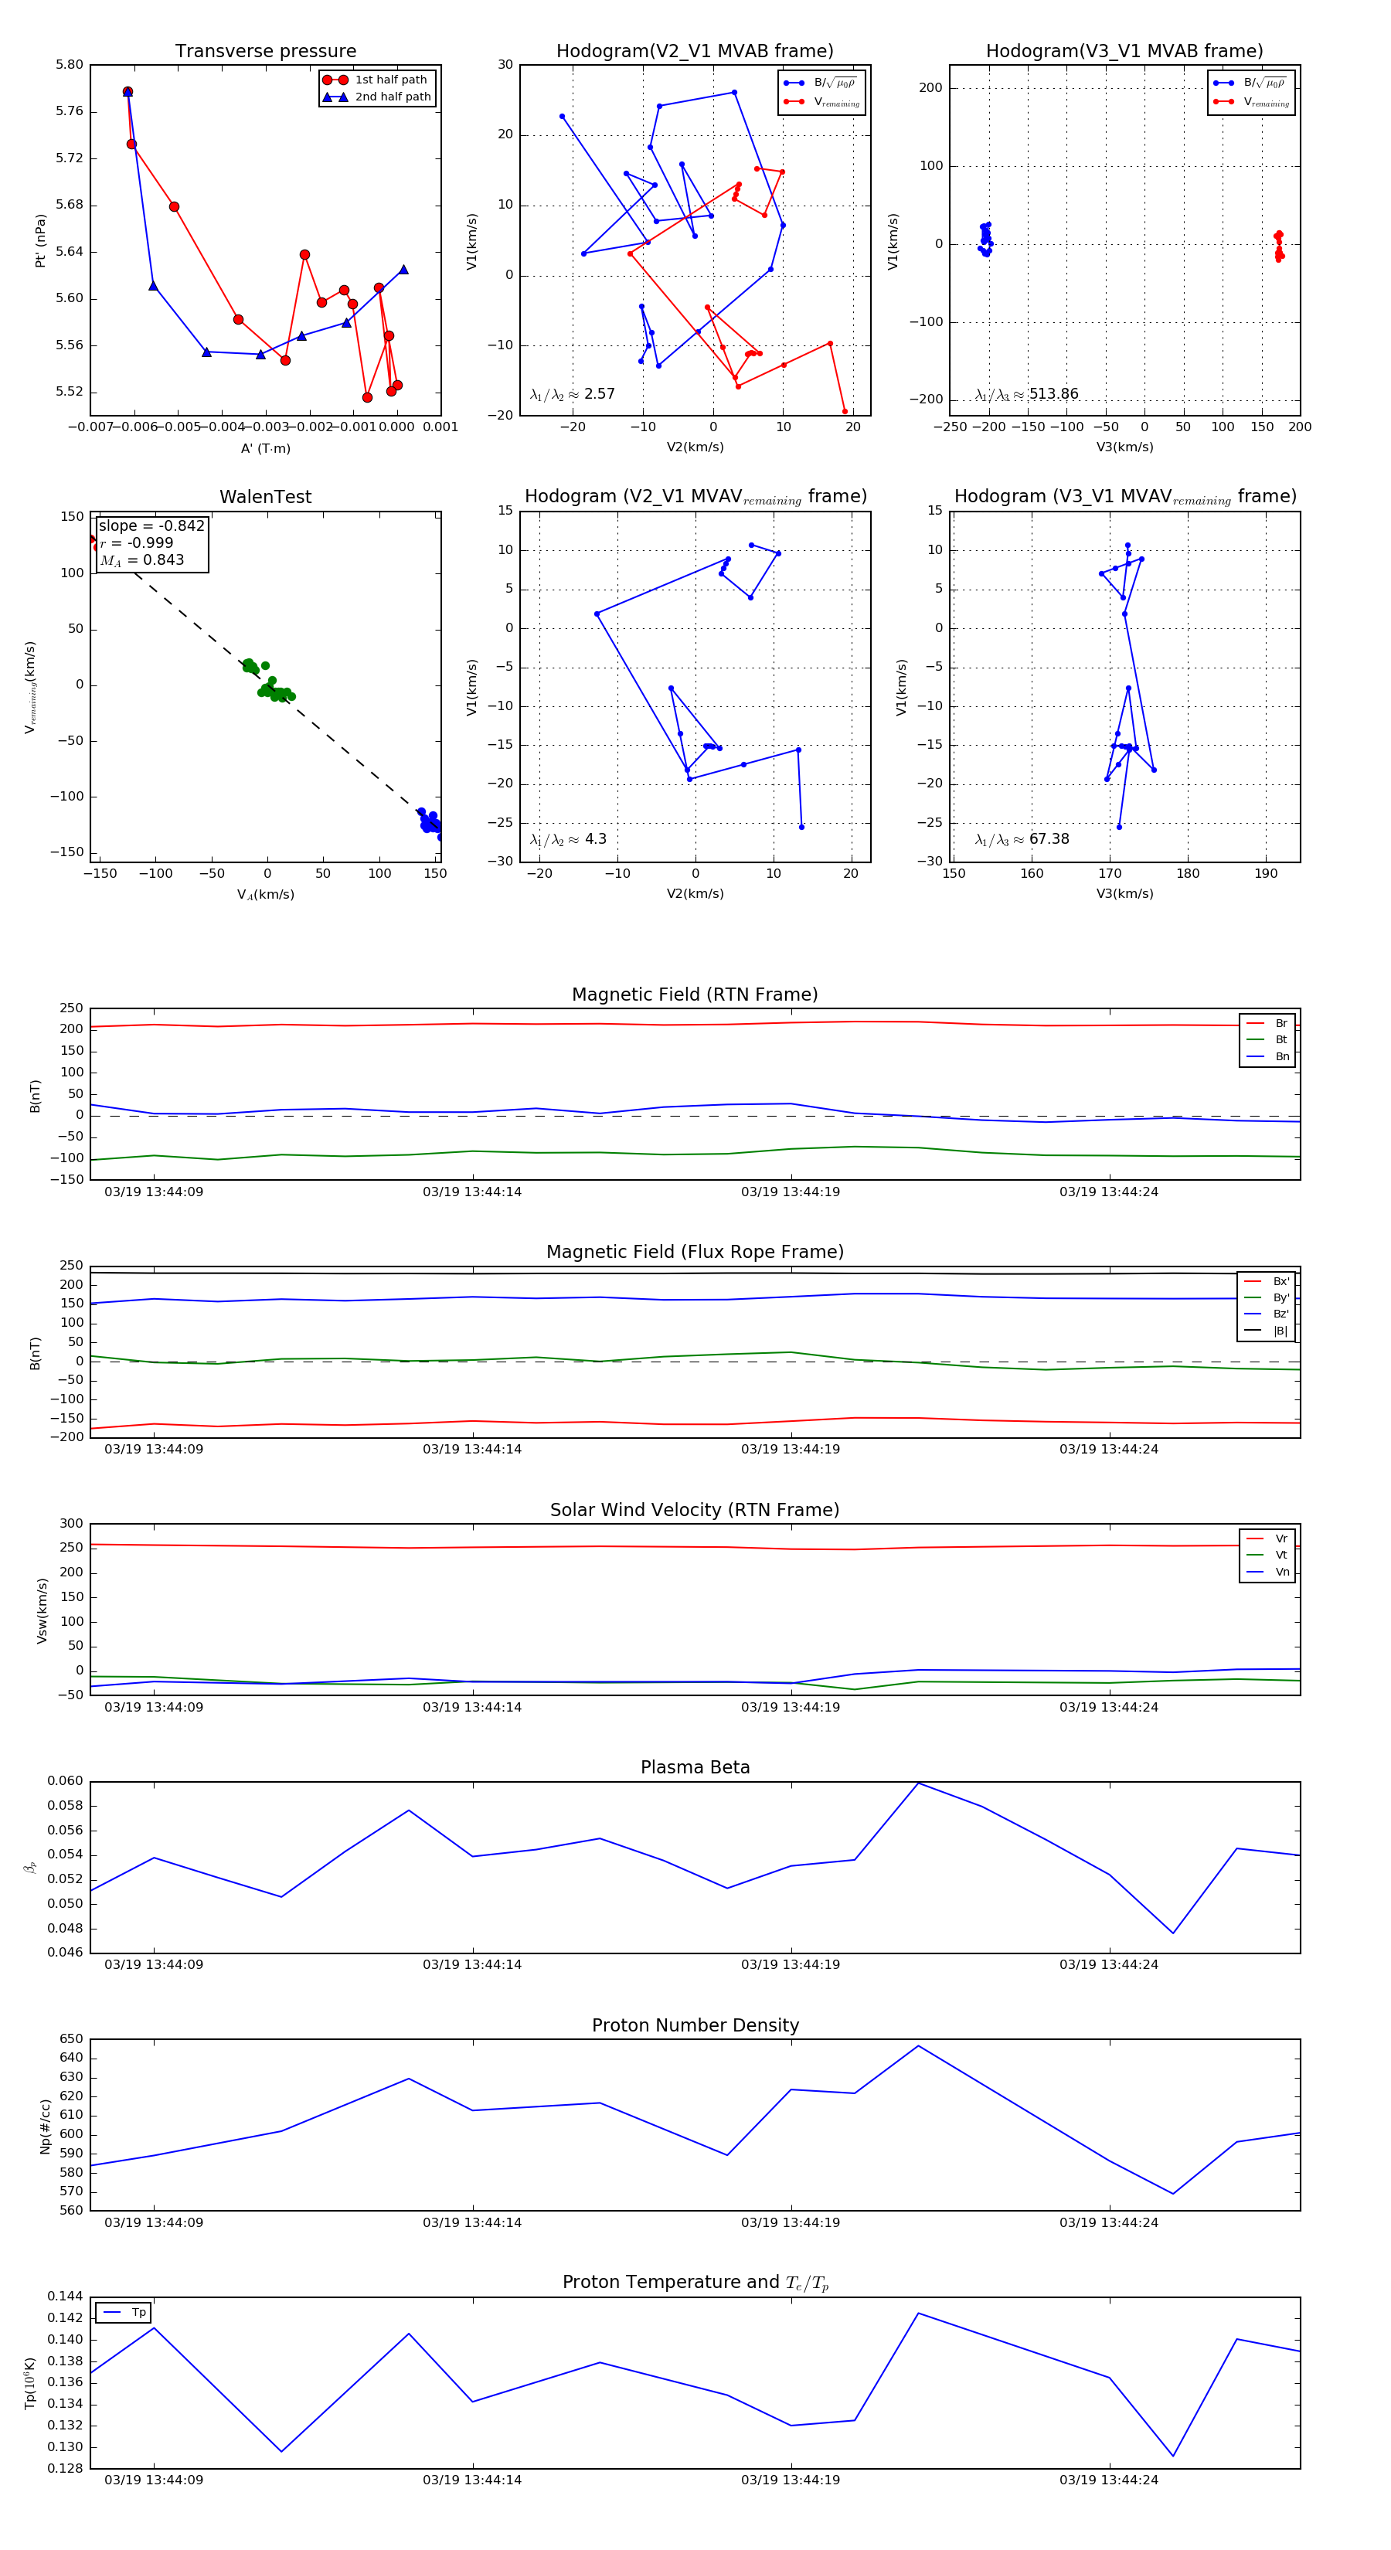This screenshot has height=2550, width=1391.
Task: Select the 'Bt' legend entry
Action: 1267,1039
